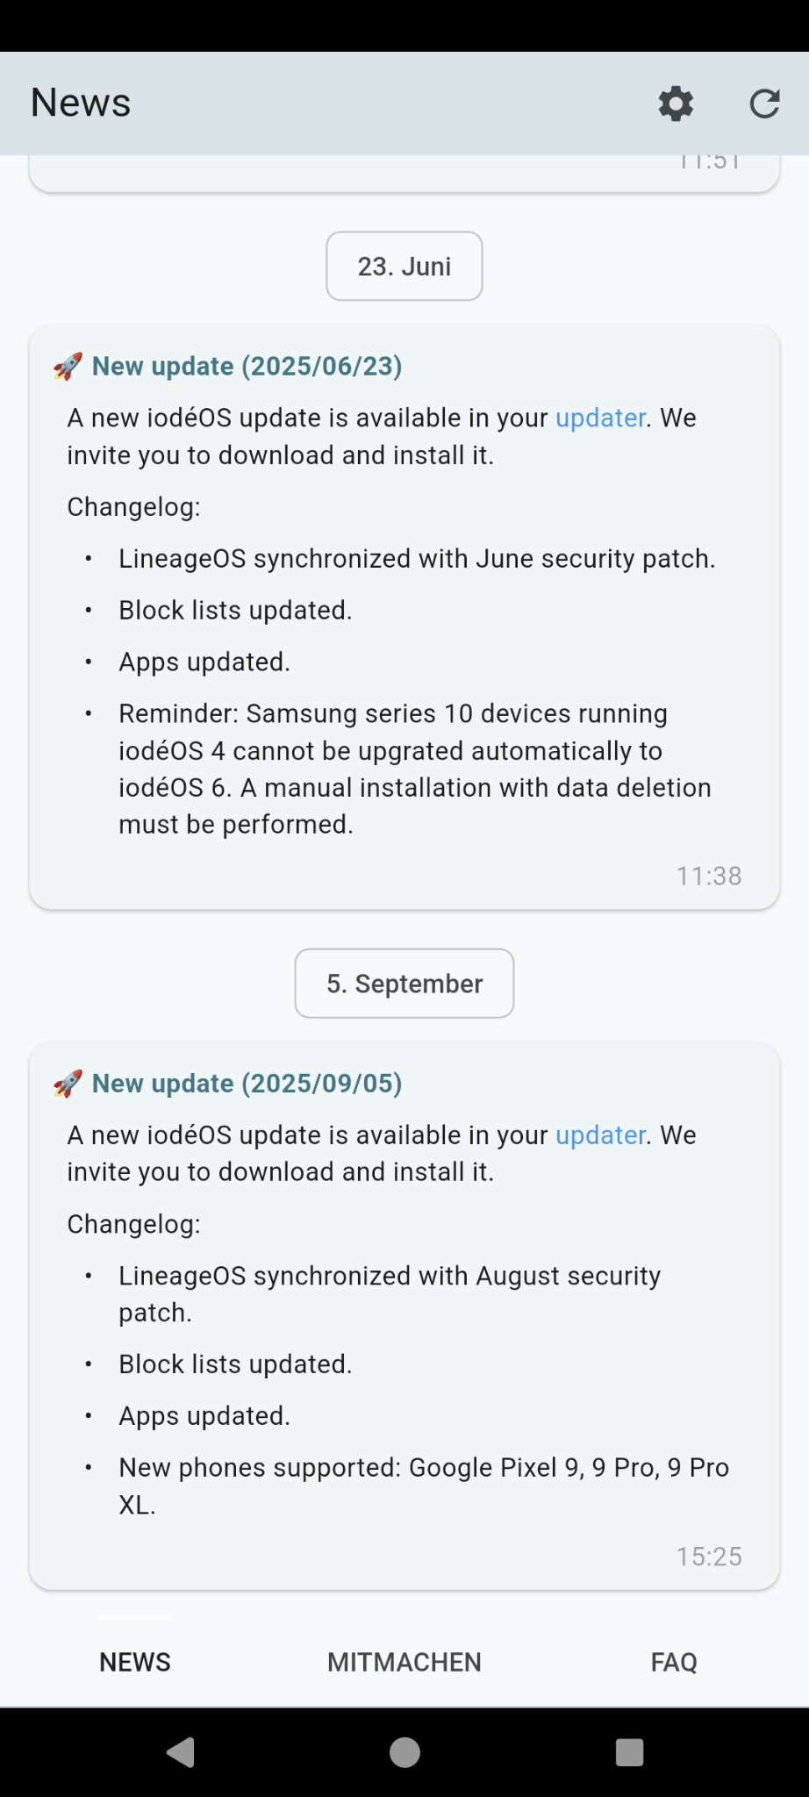Image resolution: width=809 pixels, height=1797 pixels.
Task: Go to the FAQ tab
Action: coord(674,1662)
